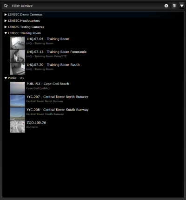Viewport: 186px width, 200px height.
Task: Click YYC.207 - Central Tower North Runway label
Action: (x=57, y=97)
